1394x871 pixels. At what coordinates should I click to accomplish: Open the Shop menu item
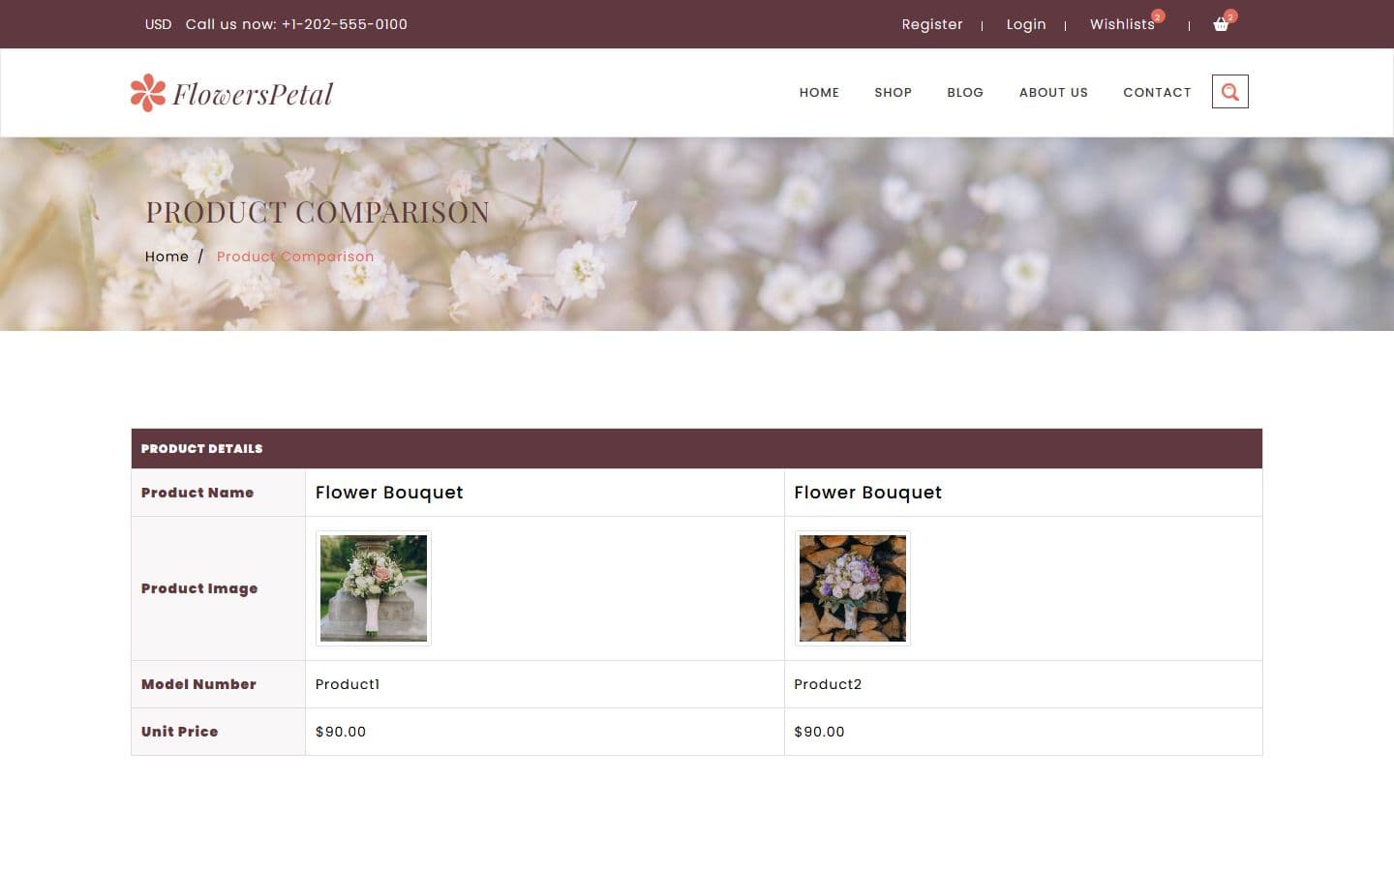pos(893,92)
